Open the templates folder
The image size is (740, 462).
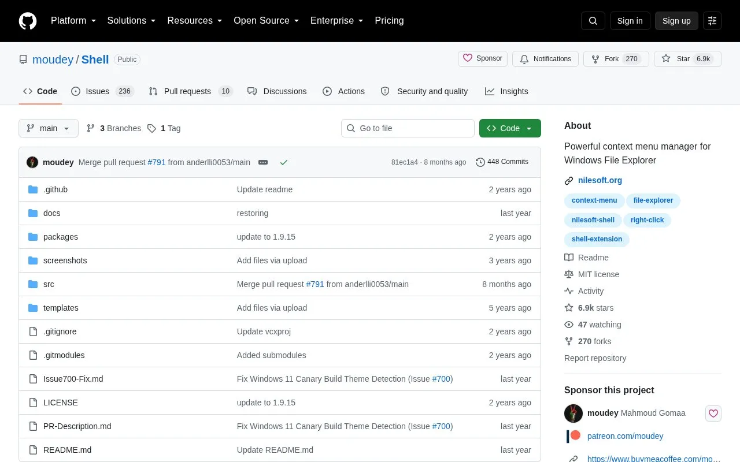(x=61, y=308)
